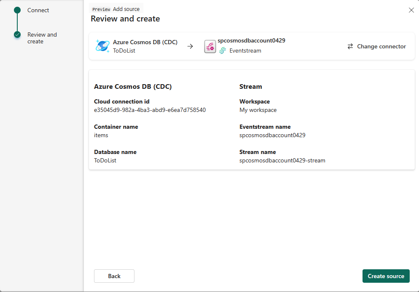The width and height of the screenshot is (419, 292).
Task: Click the wavy Eventstream stream icon under spcosmosdbaccount0429
Action: tap(222, 50)
